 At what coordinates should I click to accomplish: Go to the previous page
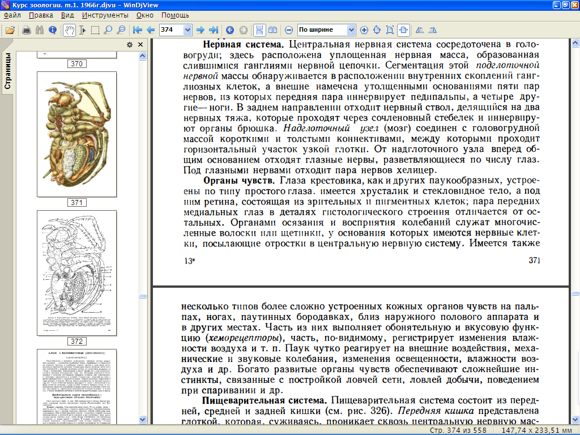pos(151,30)
